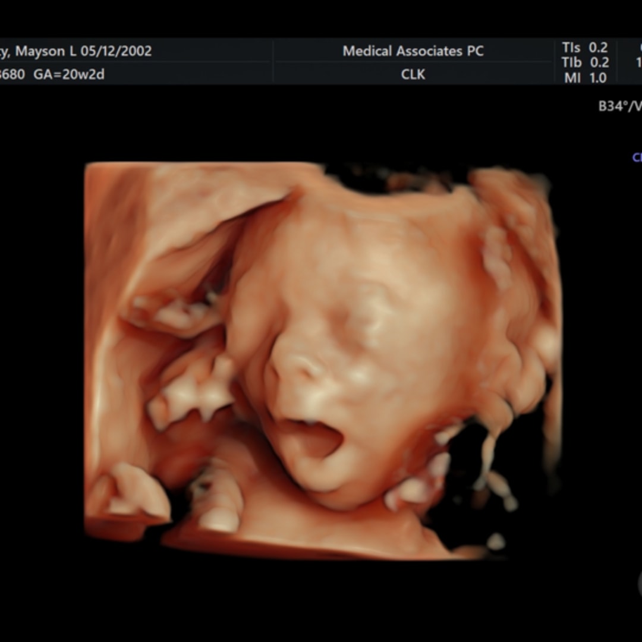Click the 'GA=20w2d' gestational age text
This screenshot has height=642, width=642.
(x=69, y=74)
